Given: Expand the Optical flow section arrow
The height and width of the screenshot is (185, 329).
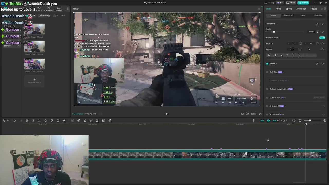Looking at the screenshot, I should (x=285, y=98).
